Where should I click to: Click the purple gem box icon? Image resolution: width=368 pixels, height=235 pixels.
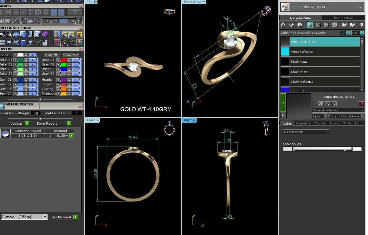(x=45, y=34)
